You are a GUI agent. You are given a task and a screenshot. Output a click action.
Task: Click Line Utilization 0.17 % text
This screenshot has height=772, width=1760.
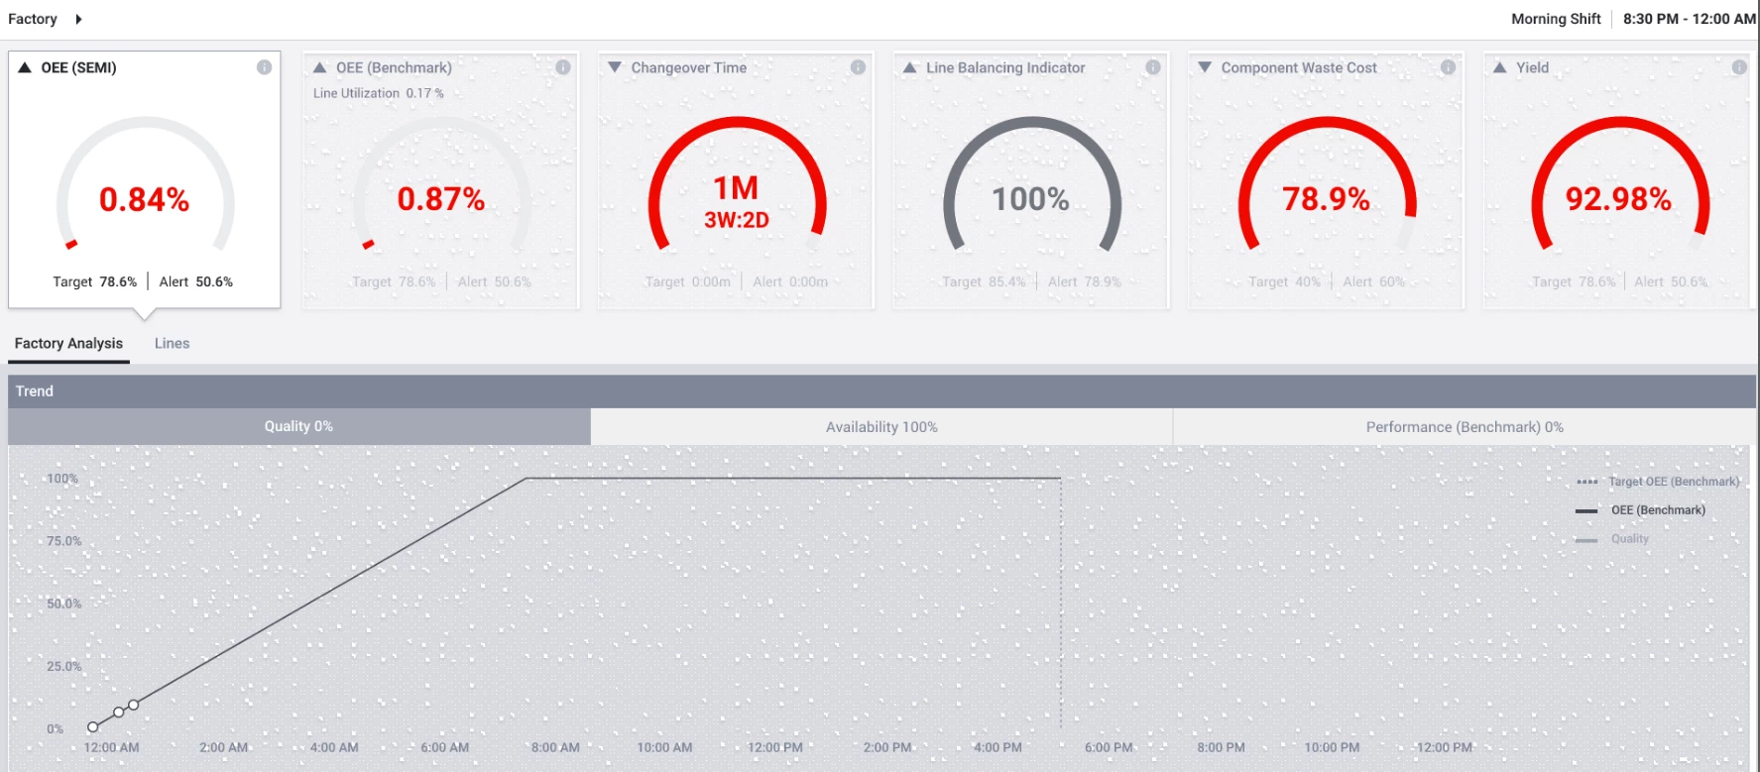[379, 93]
